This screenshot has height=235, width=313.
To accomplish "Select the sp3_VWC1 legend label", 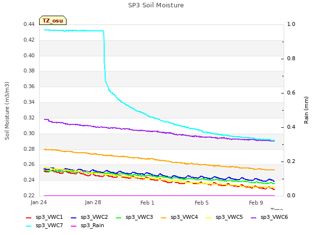I will click(x=49, y=217).
